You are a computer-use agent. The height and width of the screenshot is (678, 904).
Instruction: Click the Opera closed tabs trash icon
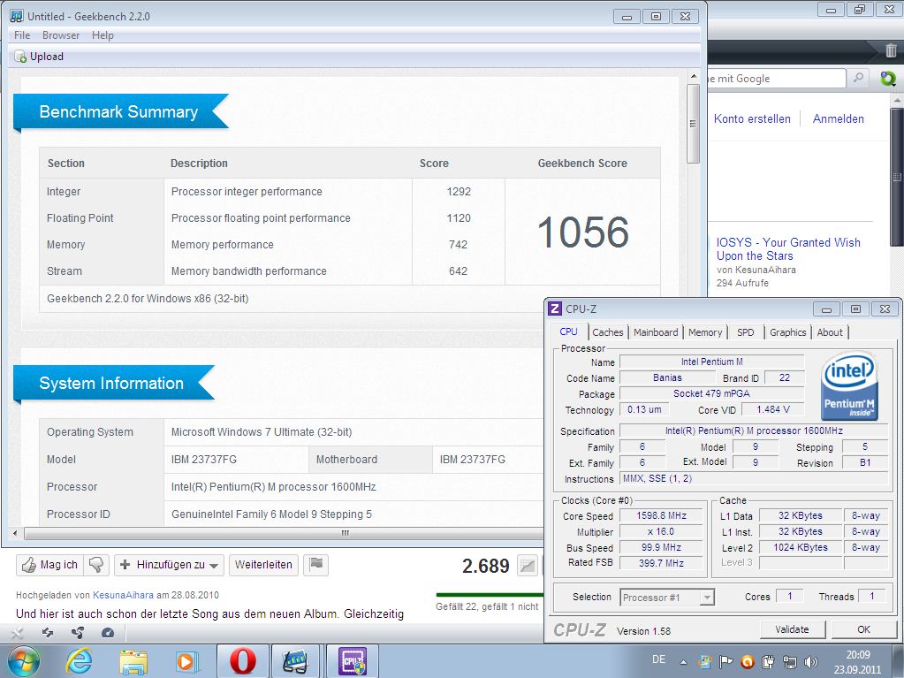click(x=890, y=51)
